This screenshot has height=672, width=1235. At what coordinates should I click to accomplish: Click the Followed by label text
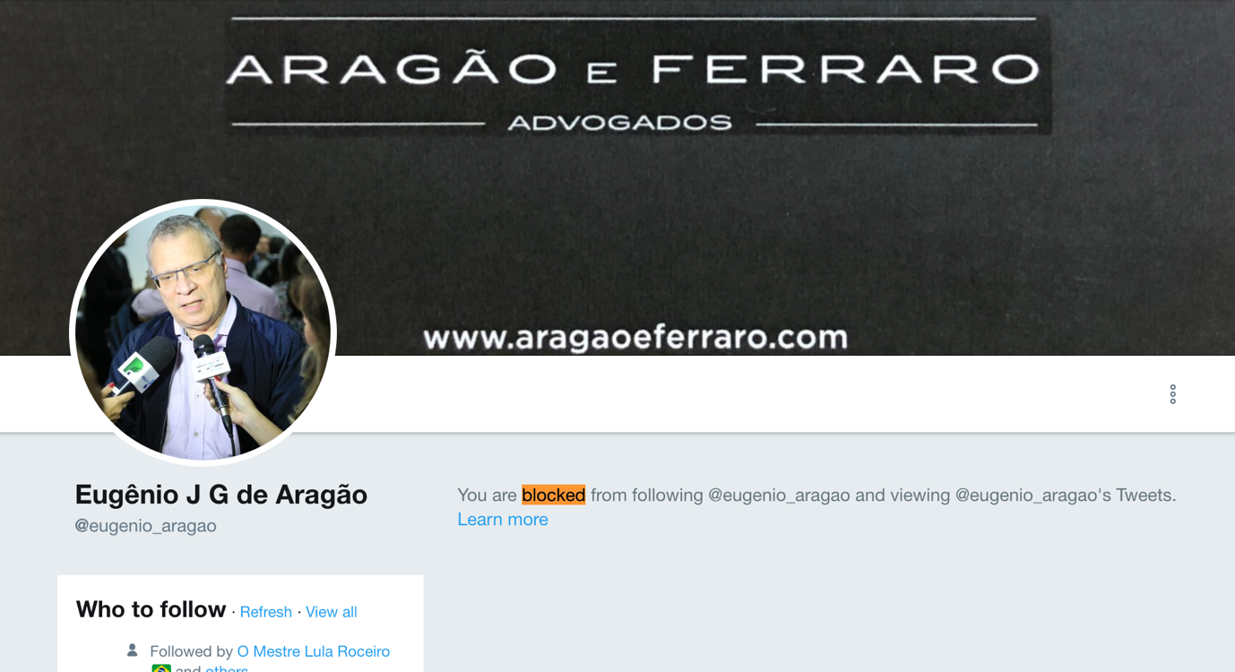point(191,651)
